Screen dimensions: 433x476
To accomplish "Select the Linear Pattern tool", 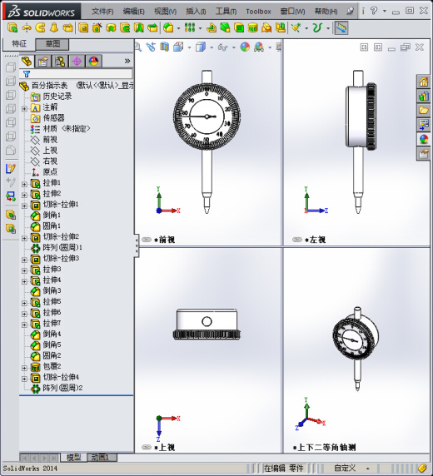I will [190, 28].
